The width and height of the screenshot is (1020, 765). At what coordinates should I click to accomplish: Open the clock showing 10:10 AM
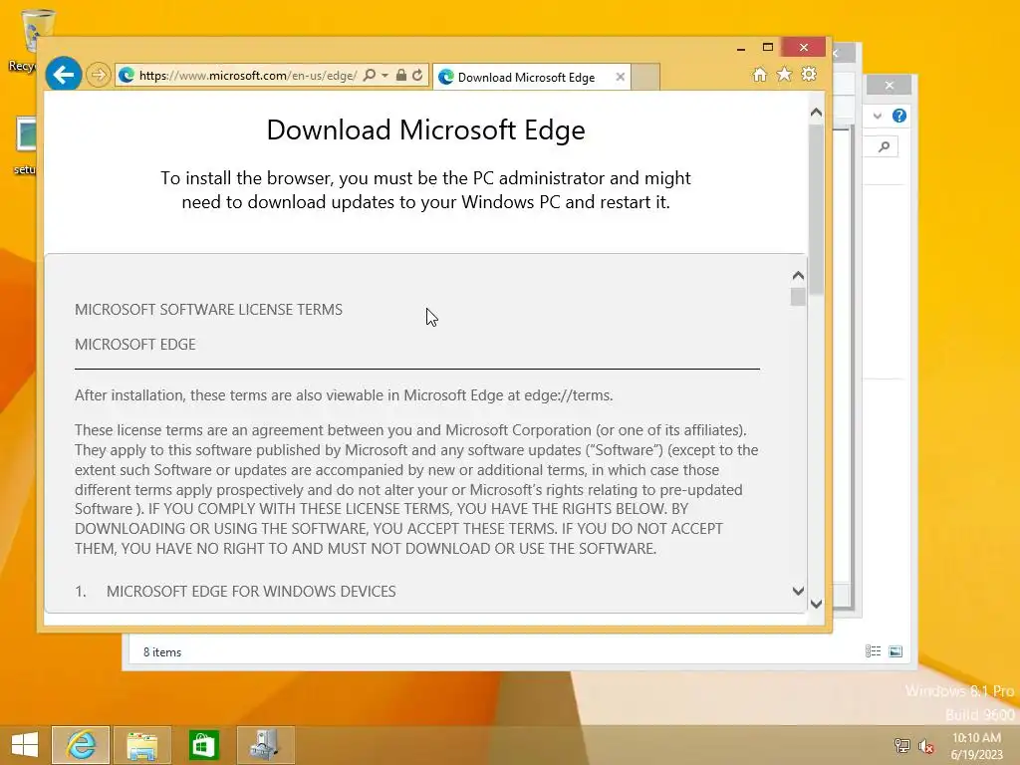(x=976, y=746)
